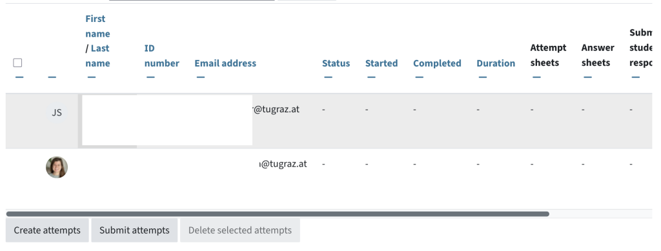Click the Submit attempts button

[x=134, y=230]
